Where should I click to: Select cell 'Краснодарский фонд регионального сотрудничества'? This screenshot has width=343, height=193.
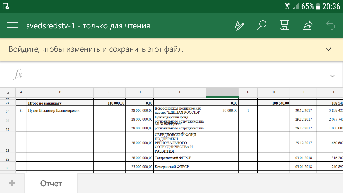pos(180,119)
